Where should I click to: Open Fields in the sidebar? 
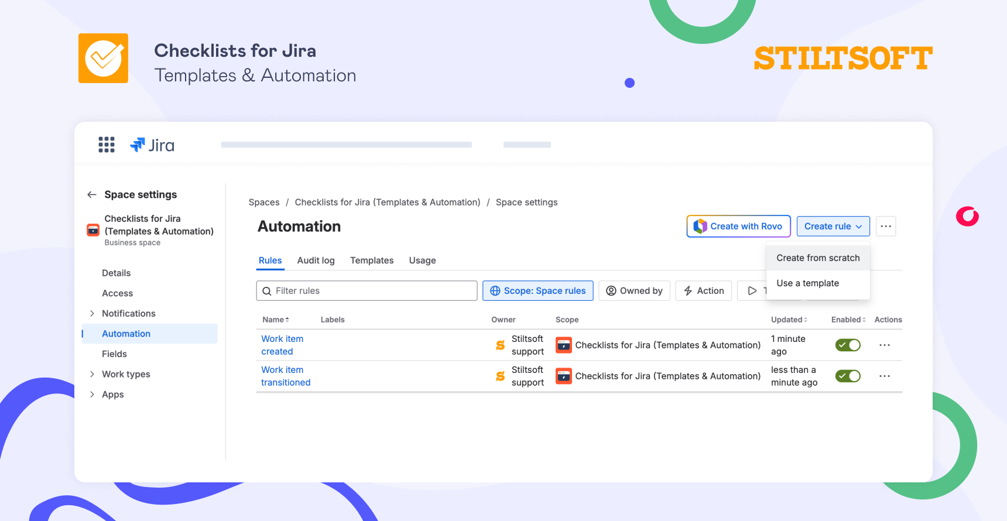114,354
